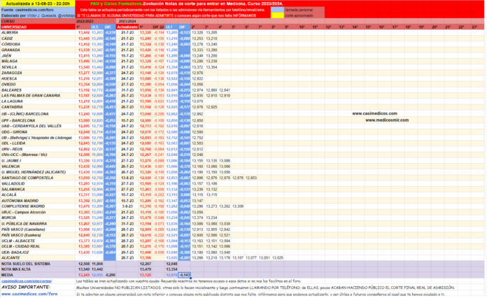Screen dimensions: 487x298
Task: Click the 'DIF 22' column header
Action: [x=158, y=27]
